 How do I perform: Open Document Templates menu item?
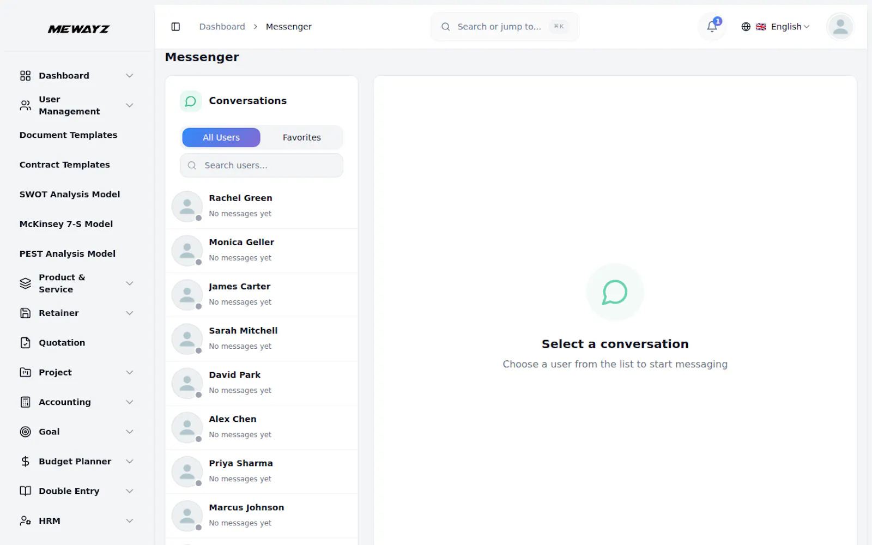click(68, 135)
